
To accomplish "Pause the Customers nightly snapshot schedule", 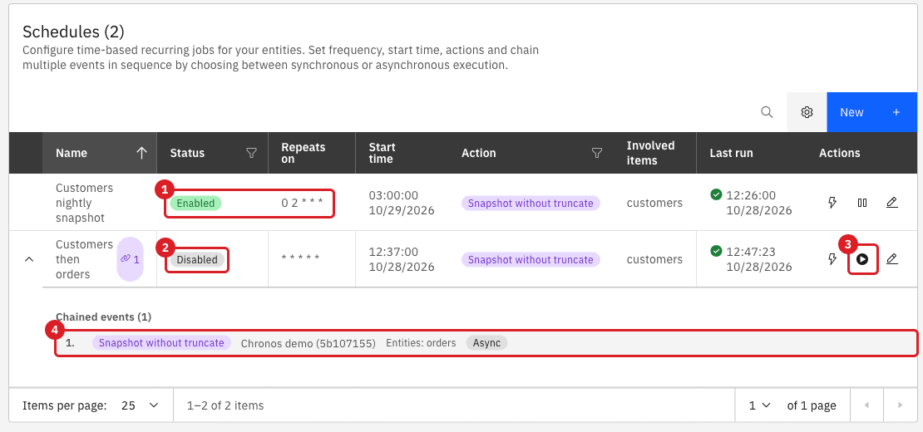I will [862, 203].
